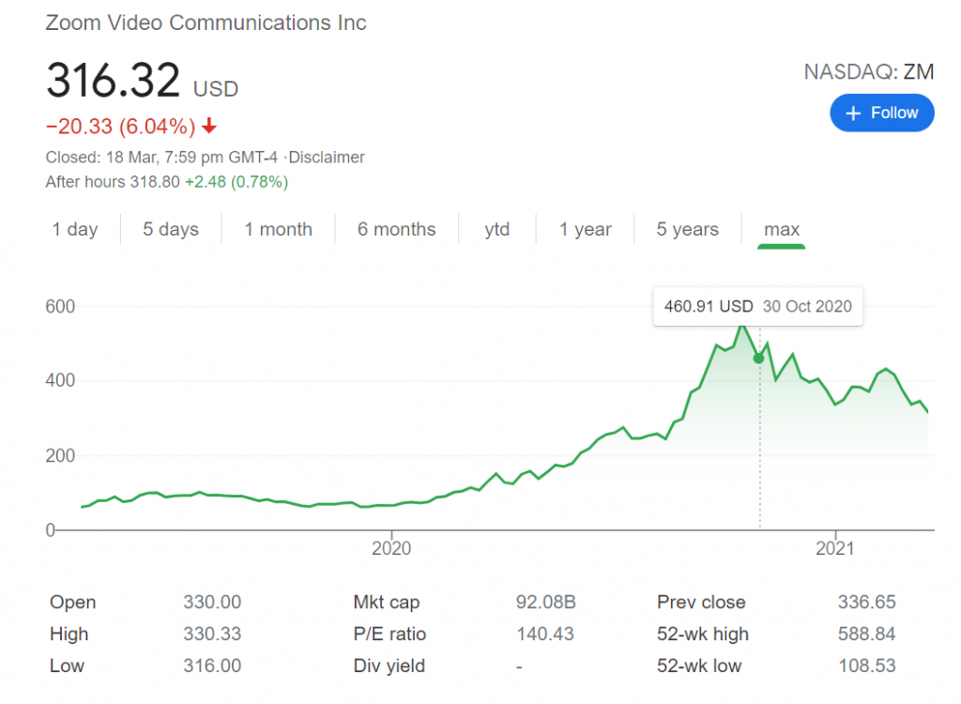Select the 5 days range tab
961x704 pixels.
point(171,229)
